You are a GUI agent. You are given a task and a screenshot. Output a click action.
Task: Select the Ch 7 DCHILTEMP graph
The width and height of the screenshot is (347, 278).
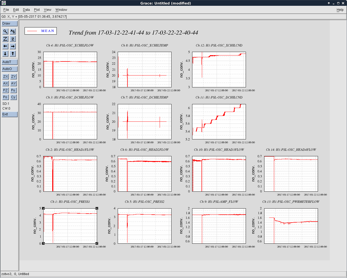tap(145, 121)
